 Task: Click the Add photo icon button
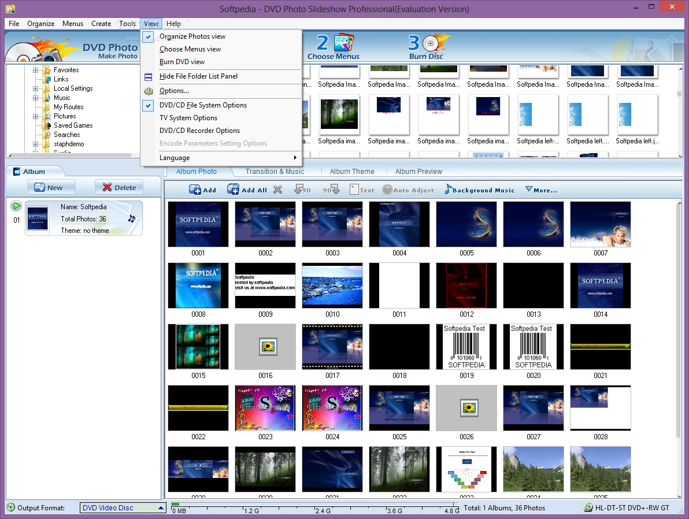point(202,190)
